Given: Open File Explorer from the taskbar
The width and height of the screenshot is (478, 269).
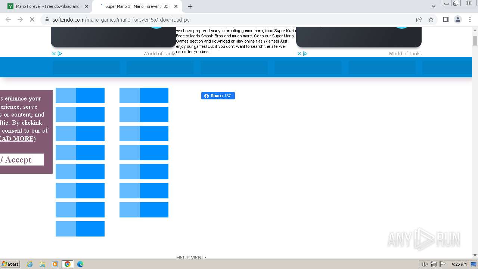Looking at the screenshot, I should [x=42, y=264].
